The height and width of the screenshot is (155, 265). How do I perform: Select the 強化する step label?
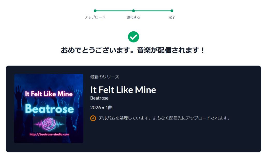coord(134,17)
